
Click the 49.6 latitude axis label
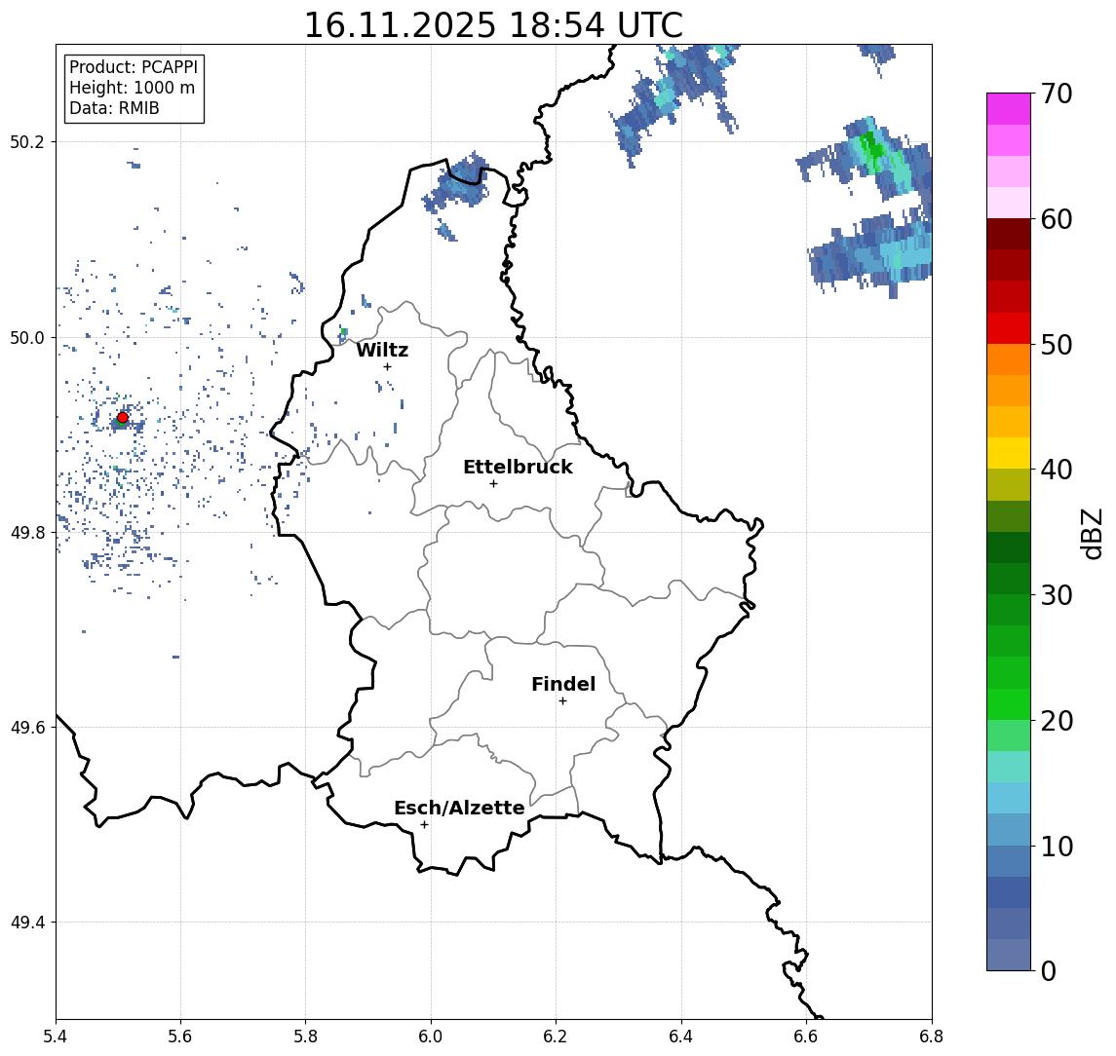[27, 728]
